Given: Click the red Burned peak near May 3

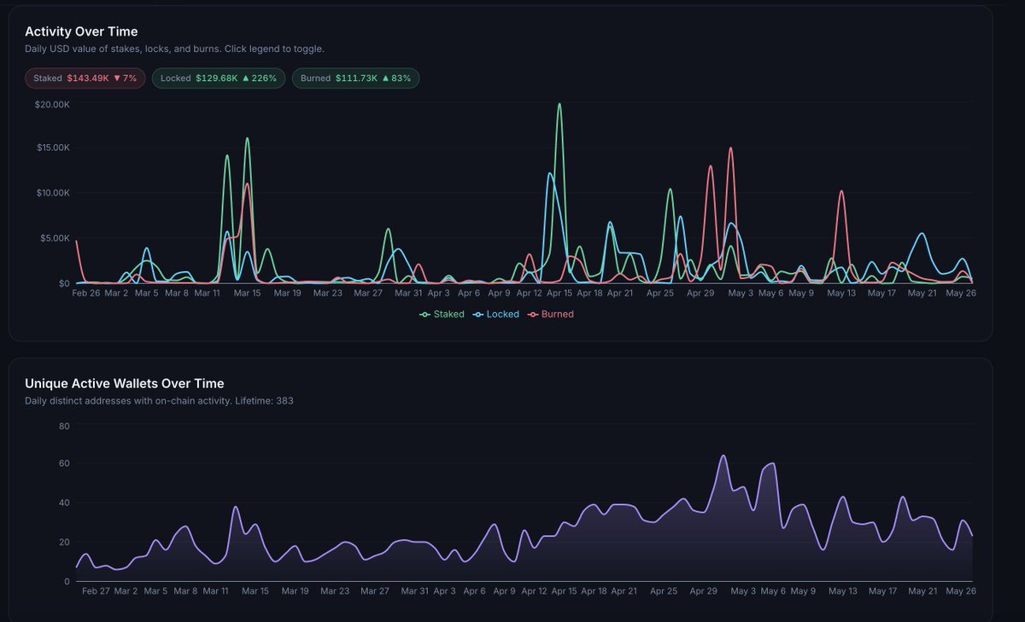Looking at the screenshot, I should (x=730, y=148).
